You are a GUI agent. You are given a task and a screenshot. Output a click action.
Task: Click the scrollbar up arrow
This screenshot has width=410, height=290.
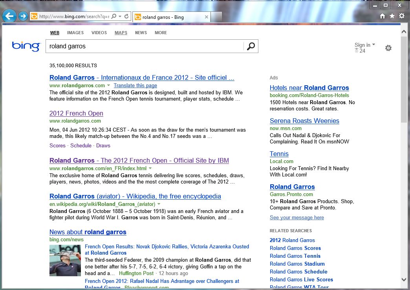[x=403, y=32]
